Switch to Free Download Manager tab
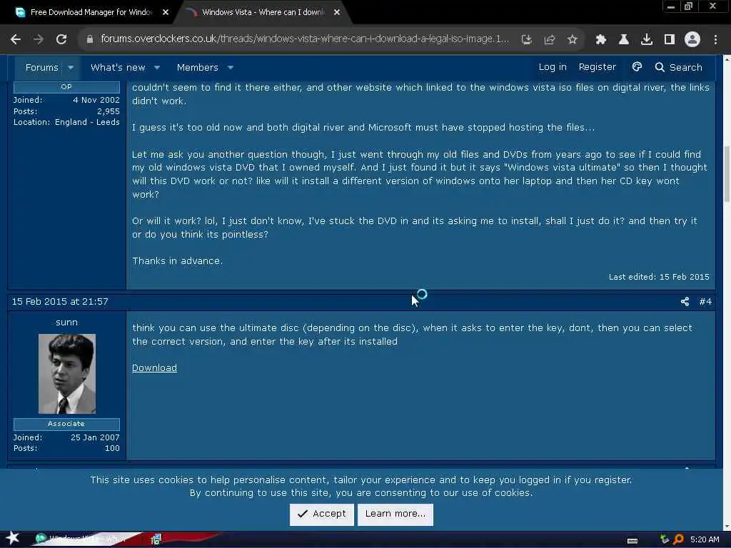 point(91,12)
